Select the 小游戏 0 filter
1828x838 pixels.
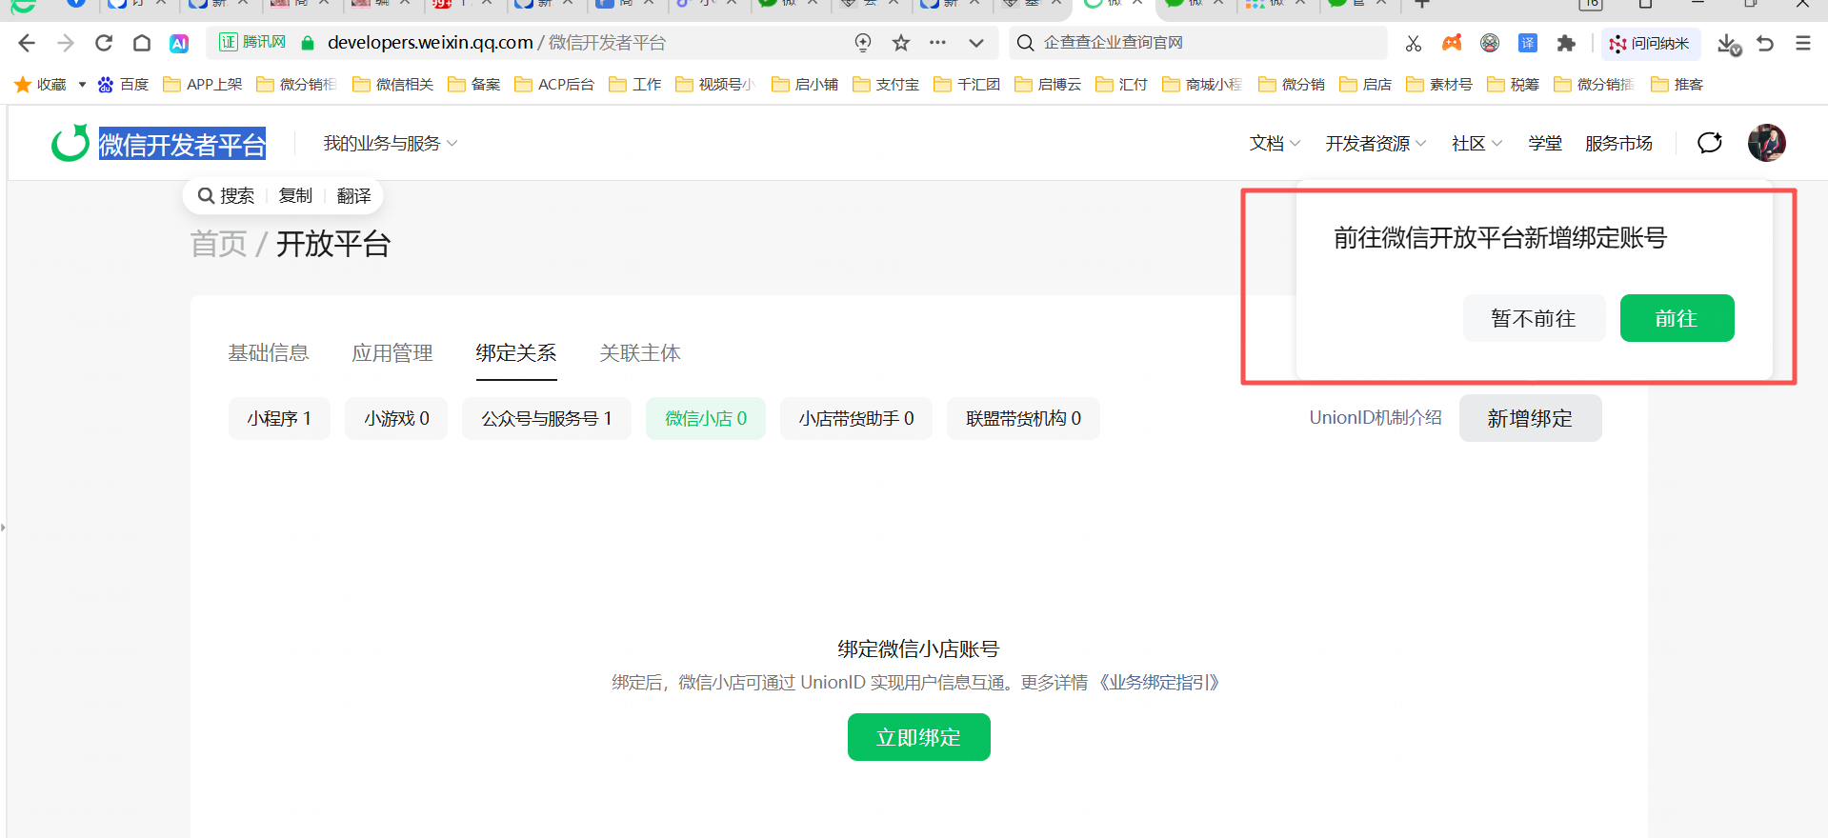(x=396, y=419)
